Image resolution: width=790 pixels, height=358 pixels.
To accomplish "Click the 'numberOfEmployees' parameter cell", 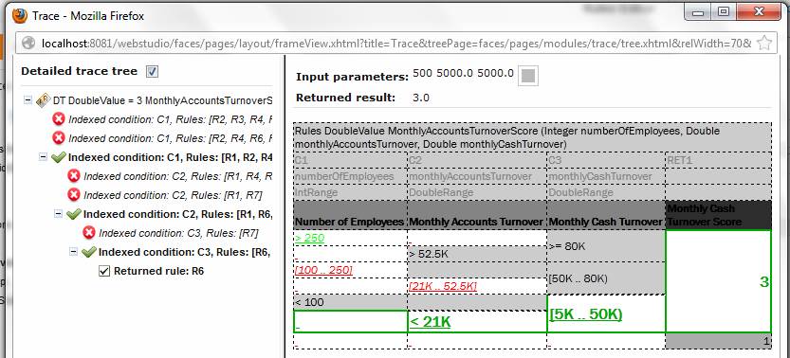I will (350, 176).
